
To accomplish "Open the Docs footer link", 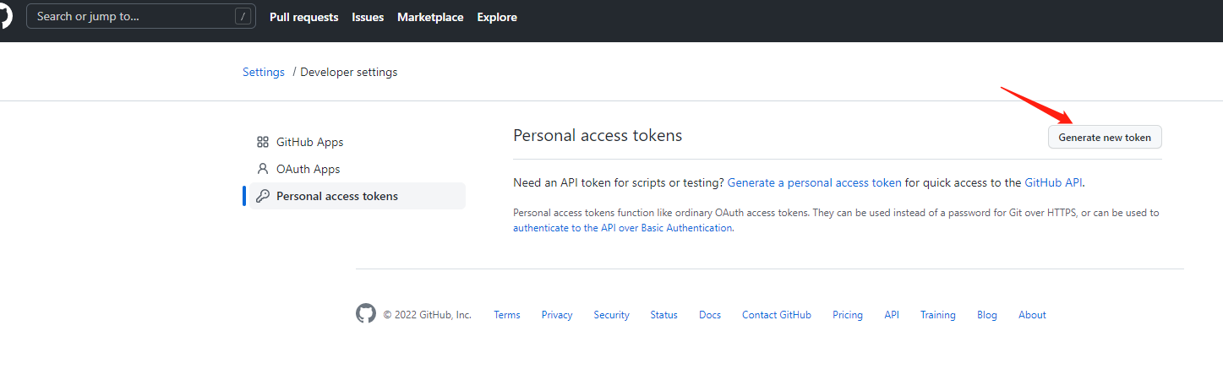I will [710, 315].
